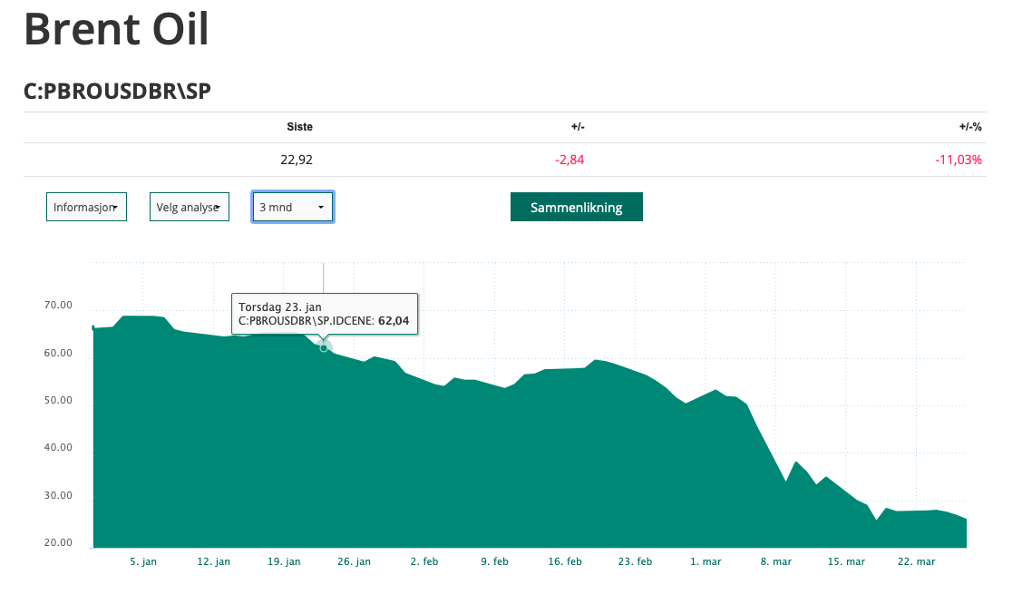Click the -11,03% change value

click(959, 160)
